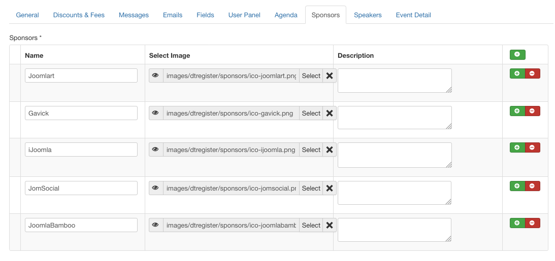Add a row after JomSocial with green plus
Viewport: 555px width, 261px height.
[x=517, y=186]
